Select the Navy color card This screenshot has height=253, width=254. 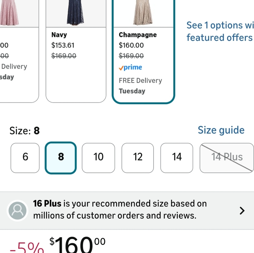point(76,51)
